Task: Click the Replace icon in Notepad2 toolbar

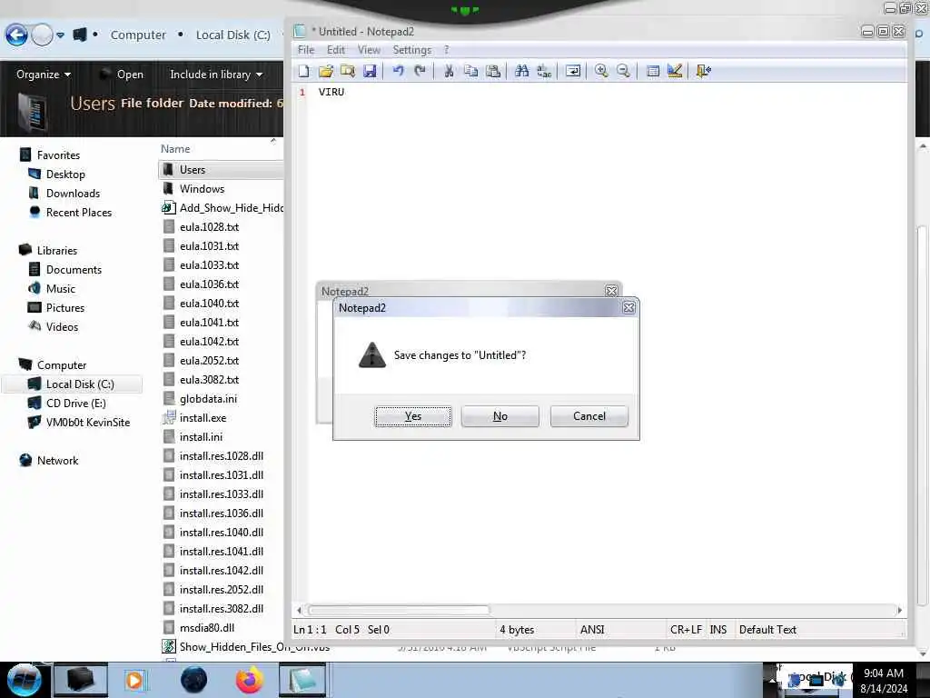Action: [544, 71]
